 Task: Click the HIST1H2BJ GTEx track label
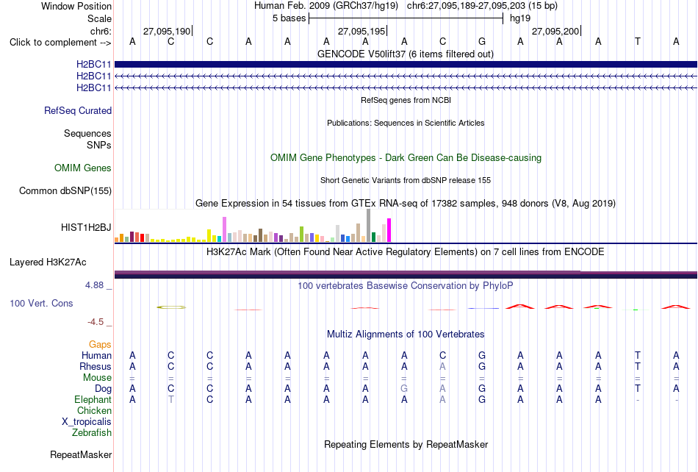click(86, 227)
